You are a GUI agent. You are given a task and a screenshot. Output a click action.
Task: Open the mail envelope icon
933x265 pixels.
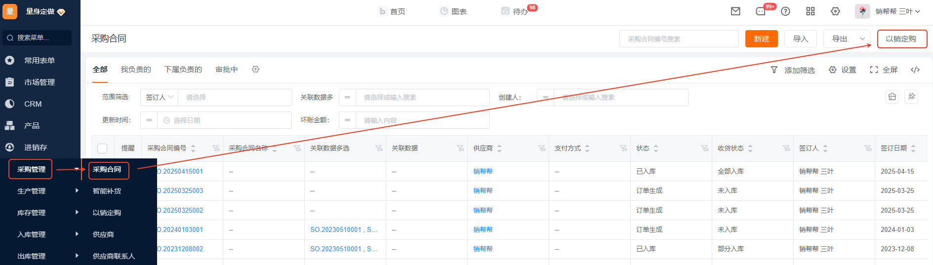pyautogui.click(x=735, y=11)
